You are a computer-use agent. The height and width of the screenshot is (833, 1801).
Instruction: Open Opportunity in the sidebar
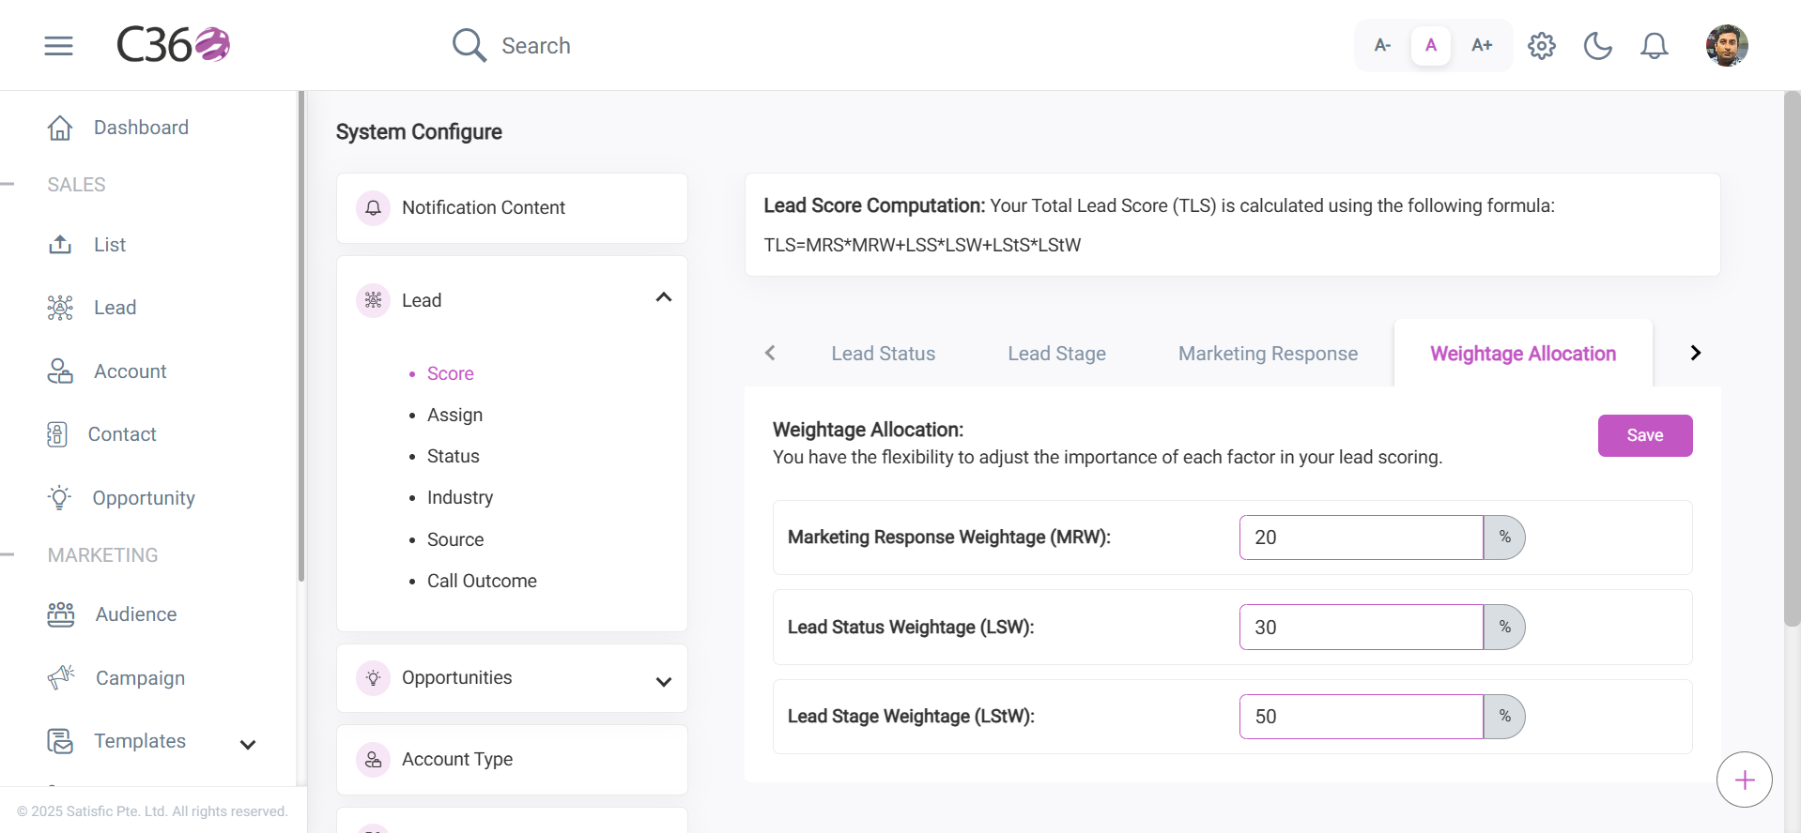tap(144, 498)
